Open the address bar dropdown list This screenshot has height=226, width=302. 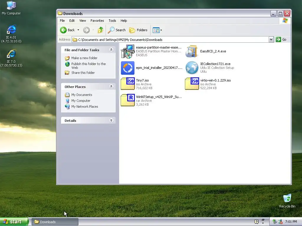(x=271, y=40)
